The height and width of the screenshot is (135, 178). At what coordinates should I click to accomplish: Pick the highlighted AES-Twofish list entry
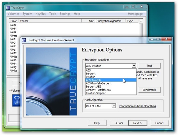111,80
